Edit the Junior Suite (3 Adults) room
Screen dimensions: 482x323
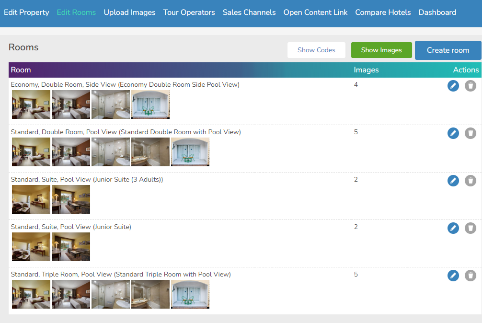point(453,181)
